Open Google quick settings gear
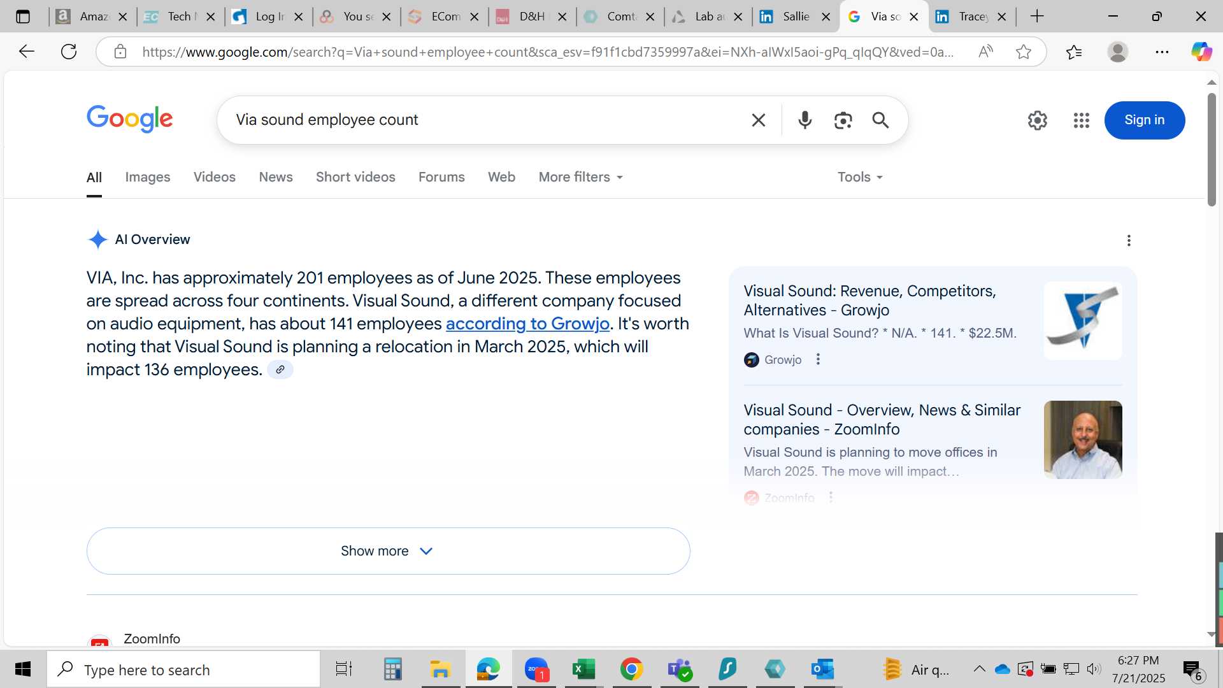This screenshot has width=1223, height=688. tap(1038, 120)
